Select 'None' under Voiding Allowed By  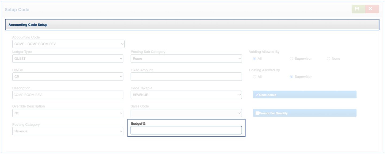[329, 59]
